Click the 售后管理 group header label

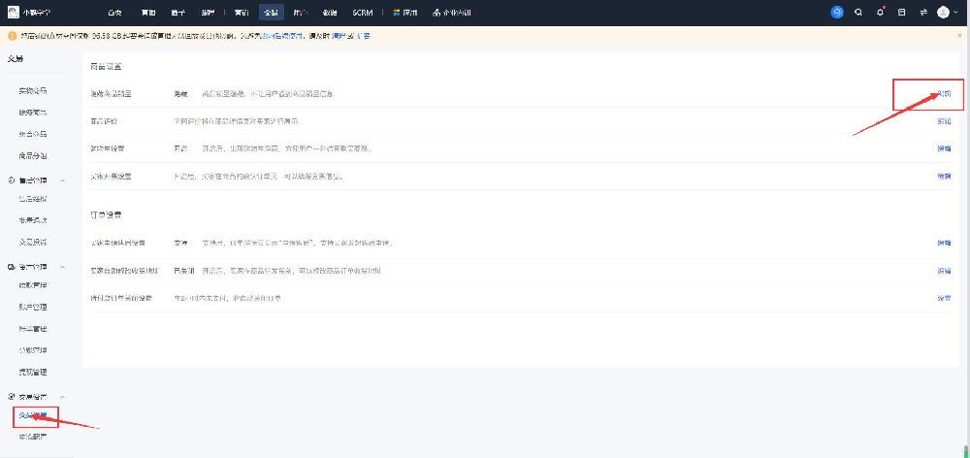pos(33,180)
